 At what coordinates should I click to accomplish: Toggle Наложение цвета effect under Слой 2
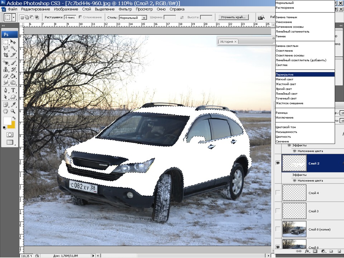(295, 181)
